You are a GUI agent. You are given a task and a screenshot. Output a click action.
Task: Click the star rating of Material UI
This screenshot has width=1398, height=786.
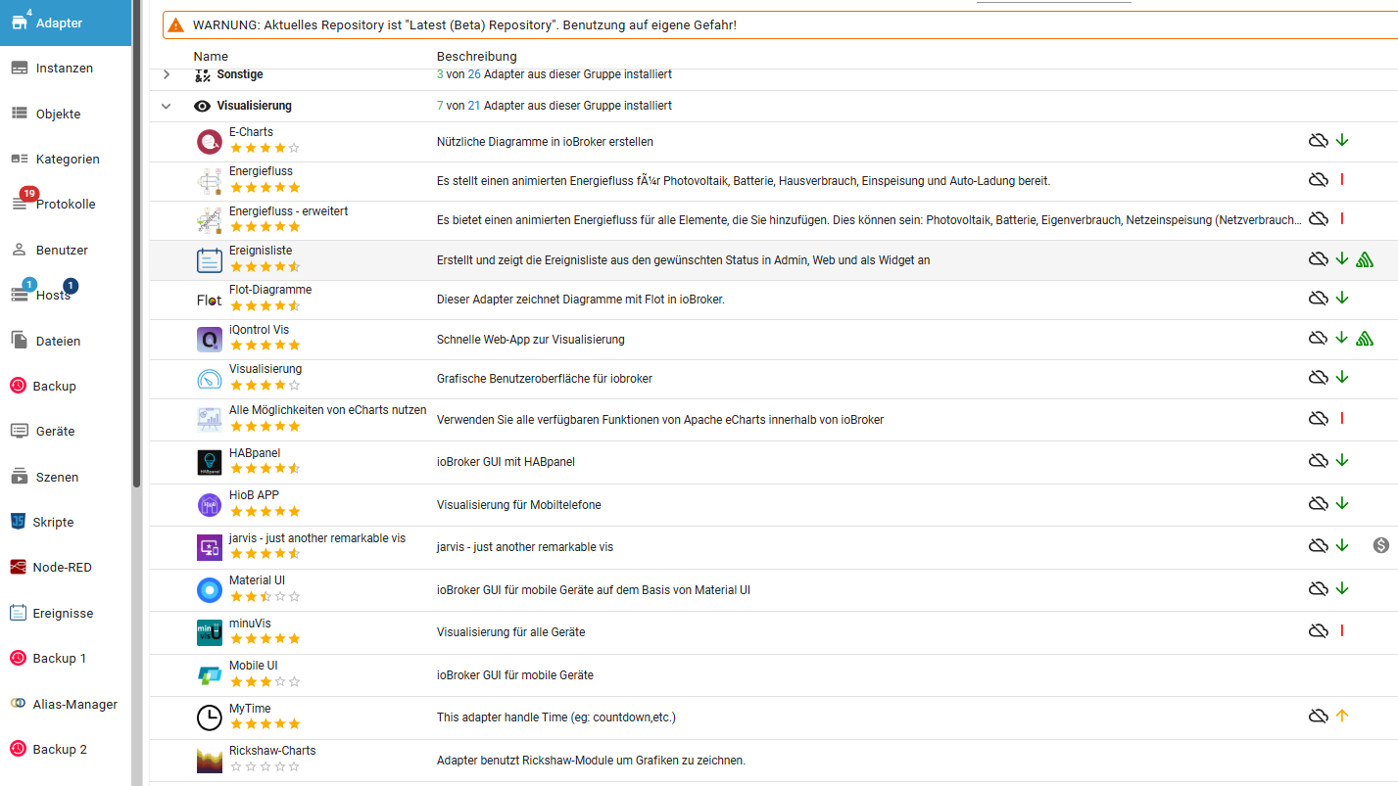(265, 596)
